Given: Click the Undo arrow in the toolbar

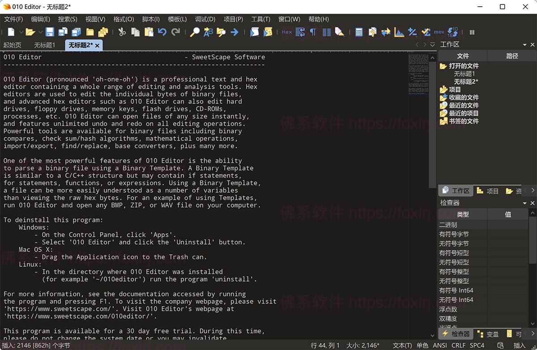Looking at the screenshot, I should (162, 32).
